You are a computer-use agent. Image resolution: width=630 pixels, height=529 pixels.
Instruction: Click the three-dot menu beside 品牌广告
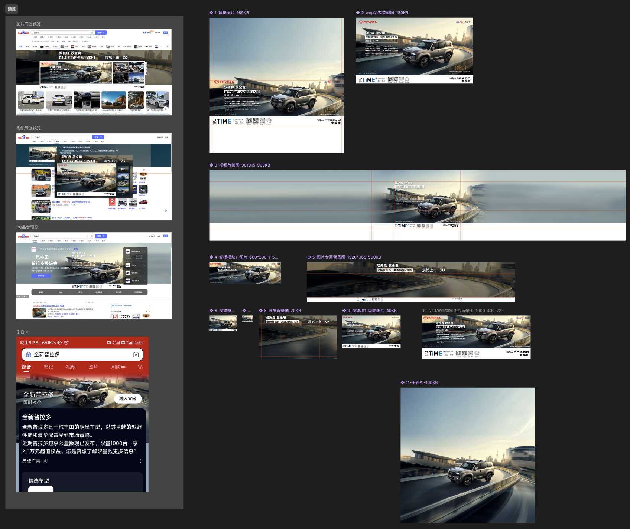(141, 461)
